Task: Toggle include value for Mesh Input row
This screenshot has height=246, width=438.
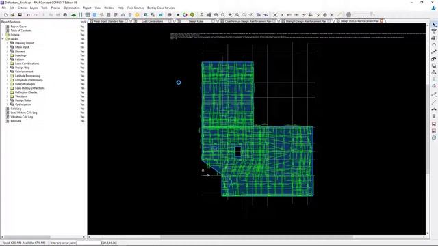Action: pyautogui.click(x=82, y=47)
